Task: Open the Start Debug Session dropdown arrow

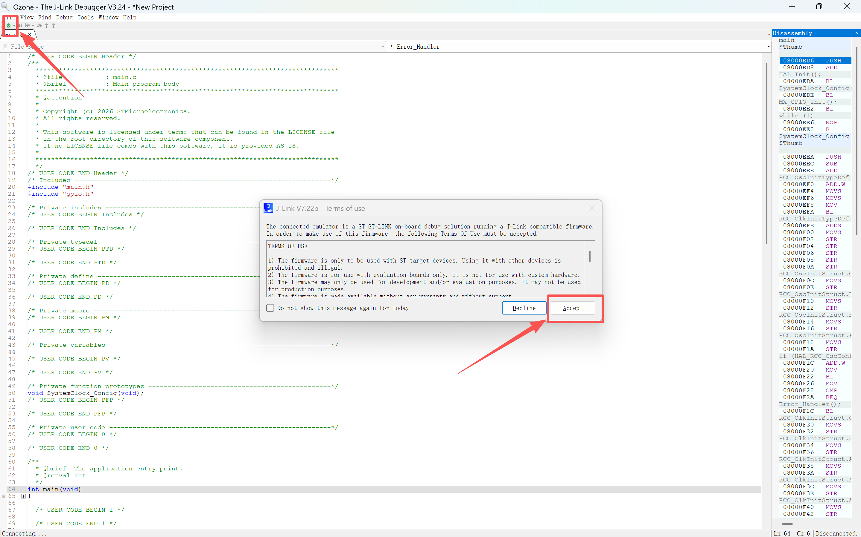Action: point(14,26)
